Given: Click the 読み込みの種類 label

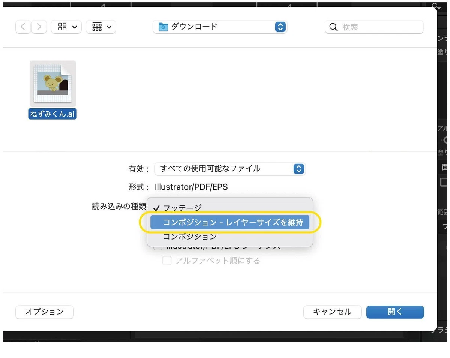Looking at the screenshot, I should [x=120, y=207].
